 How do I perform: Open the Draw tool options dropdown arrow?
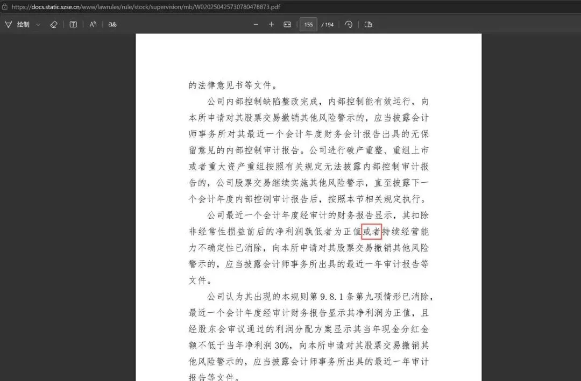[x=38, y=25]
